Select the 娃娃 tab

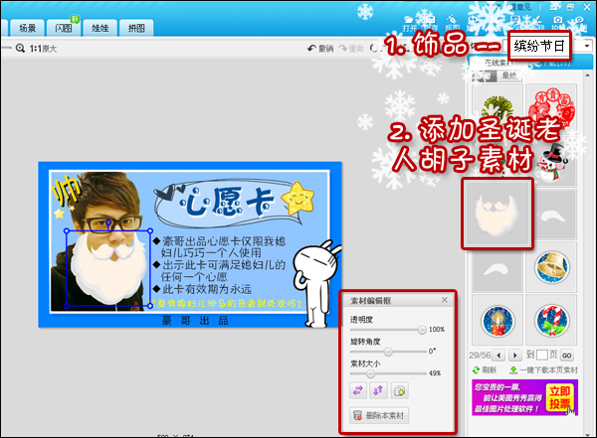coord(101,28)
